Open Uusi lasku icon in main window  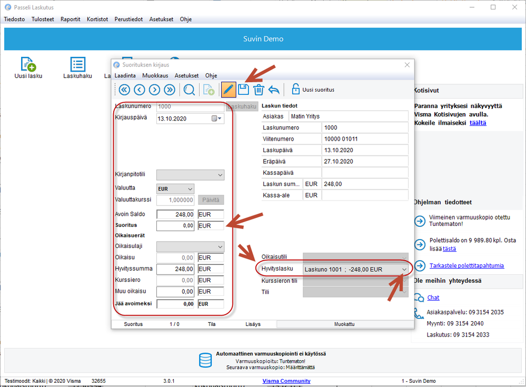(28, 64)
